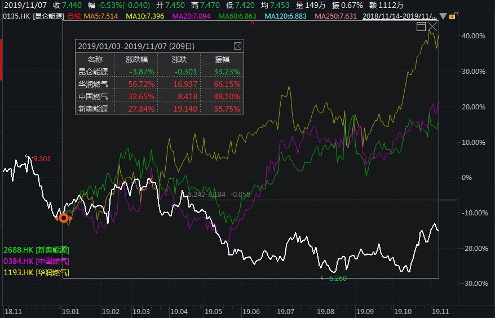
Task: Close the range selection overlay with X
Action: [432, 26]
